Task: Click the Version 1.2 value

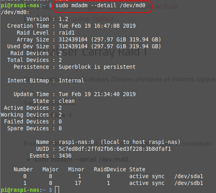Action: point(63,19)
